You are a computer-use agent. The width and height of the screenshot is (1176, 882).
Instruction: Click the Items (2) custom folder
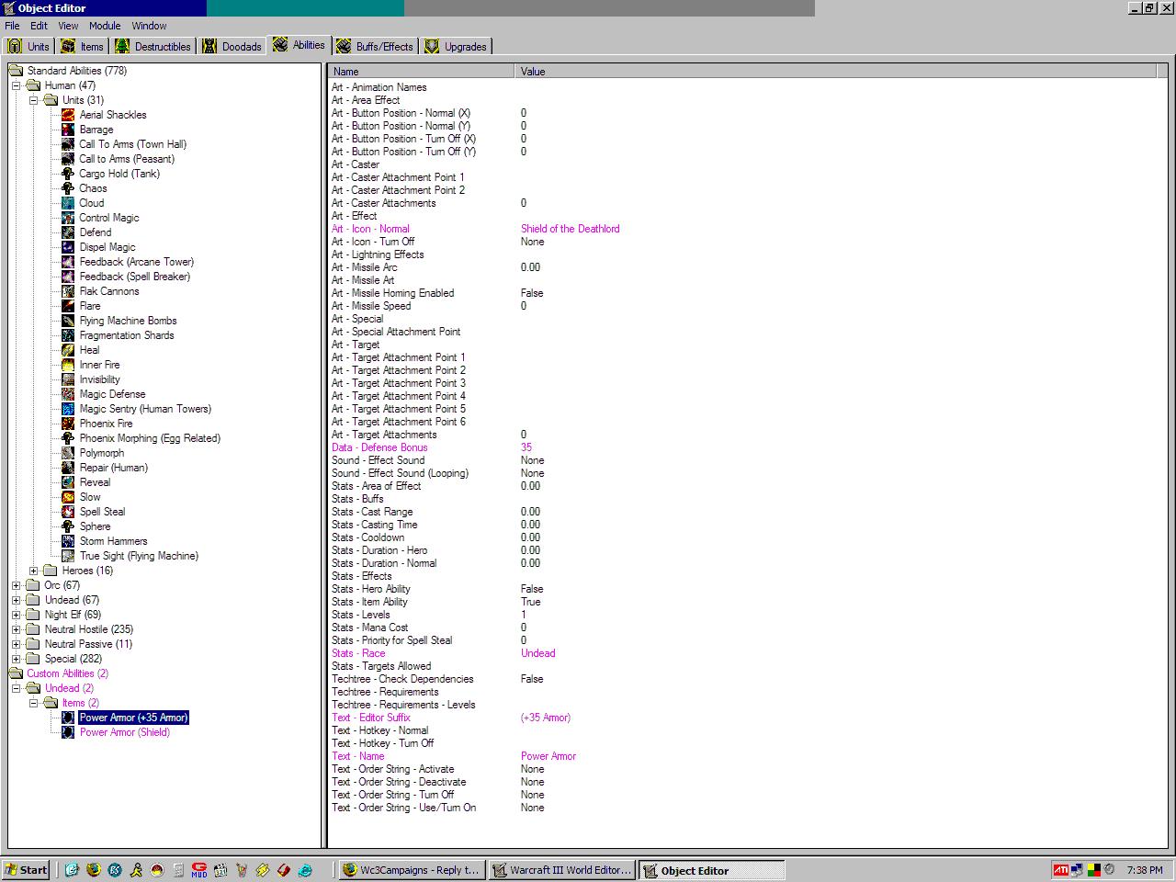tap(81, 703)
